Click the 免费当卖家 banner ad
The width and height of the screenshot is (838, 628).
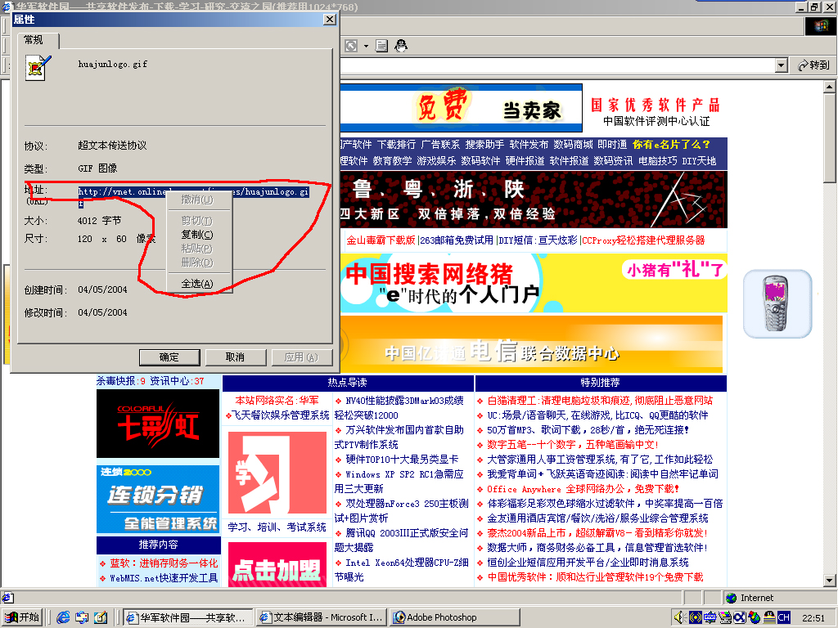click(462, 108)
